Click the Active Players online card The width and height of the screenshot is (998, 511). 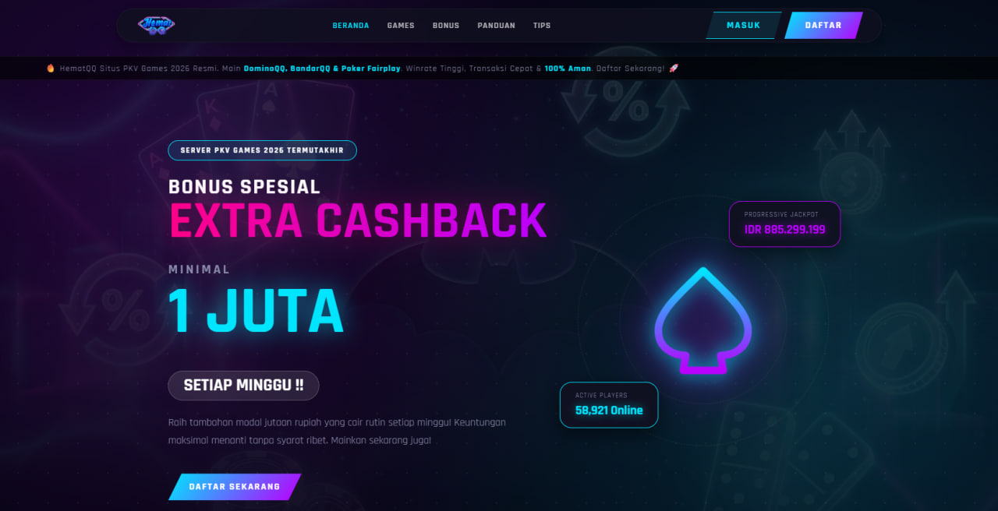(609, 405)
